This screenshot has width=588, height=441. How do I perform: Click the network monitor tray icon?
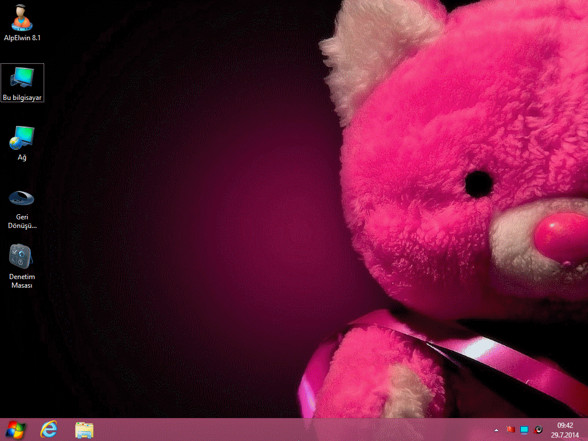pyautogui.click(x=524, y=430)
